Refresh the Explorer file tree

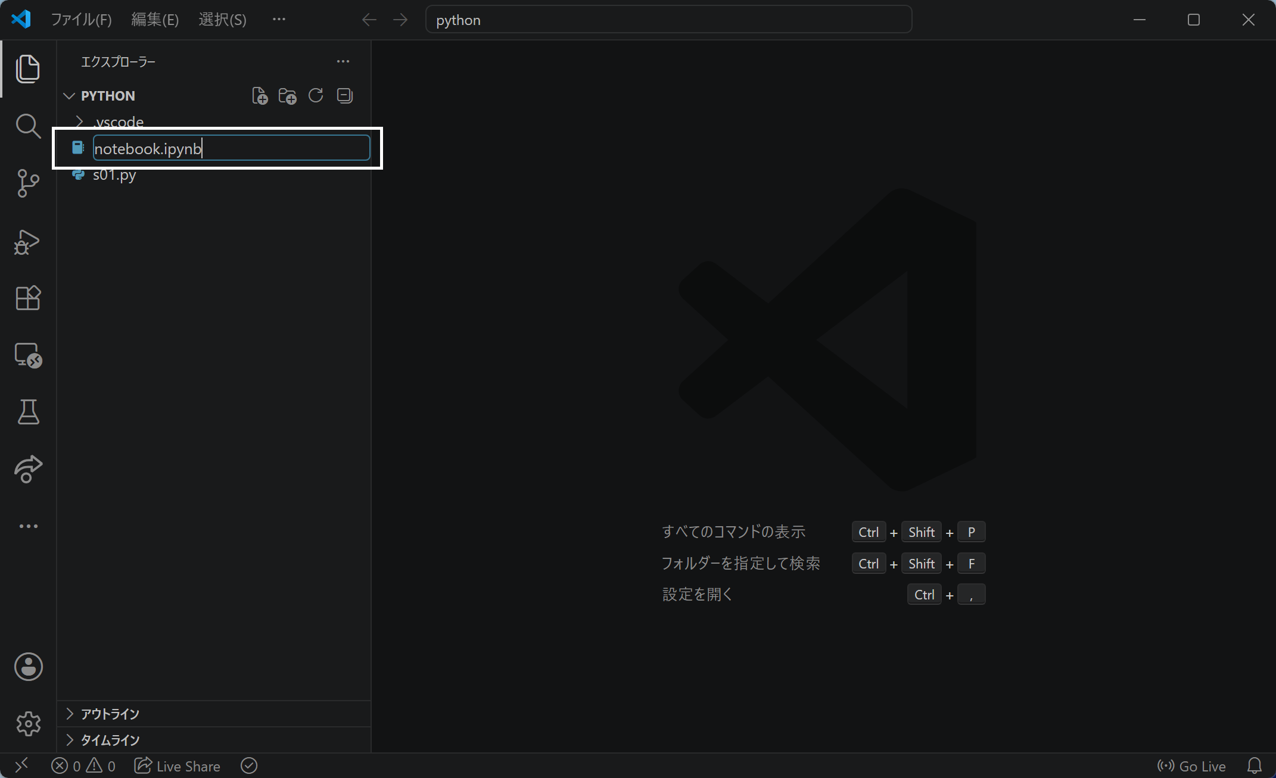pos(316,96)
